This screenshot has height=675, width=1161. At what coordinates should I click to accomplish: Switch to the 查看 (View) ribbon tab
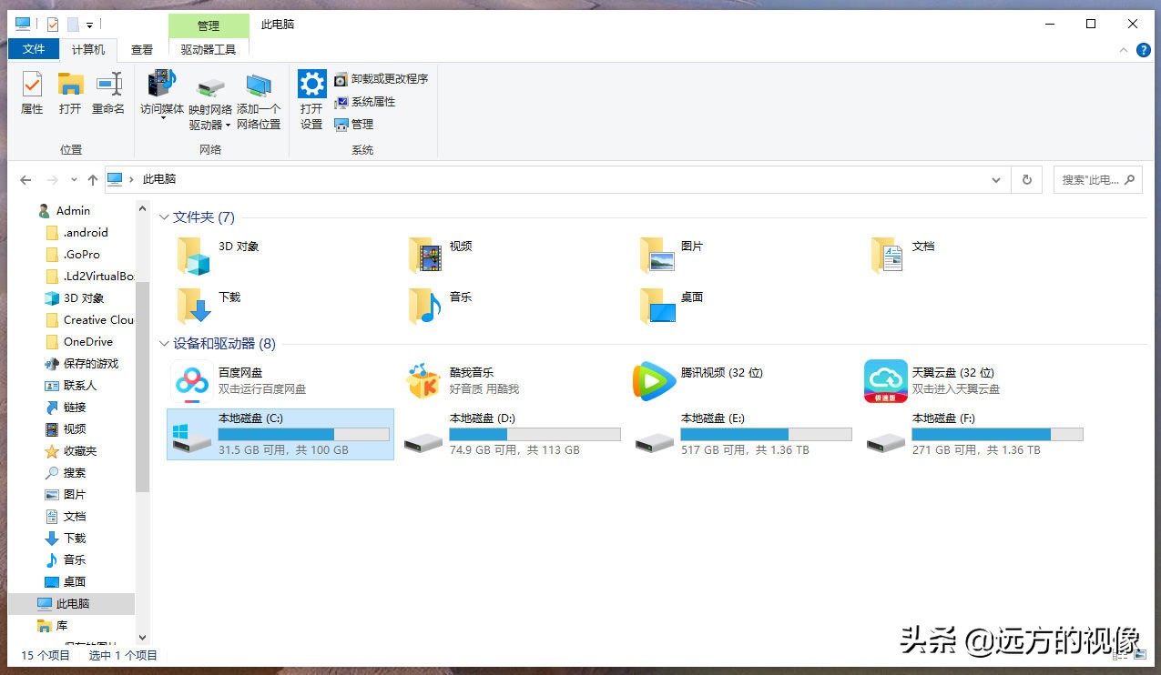(x=142, y=49)
